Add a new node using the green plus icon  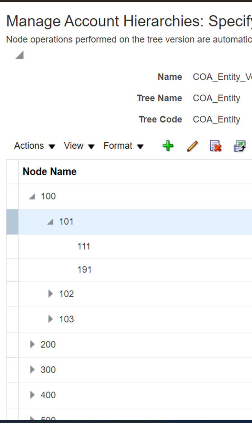[168, 146]
